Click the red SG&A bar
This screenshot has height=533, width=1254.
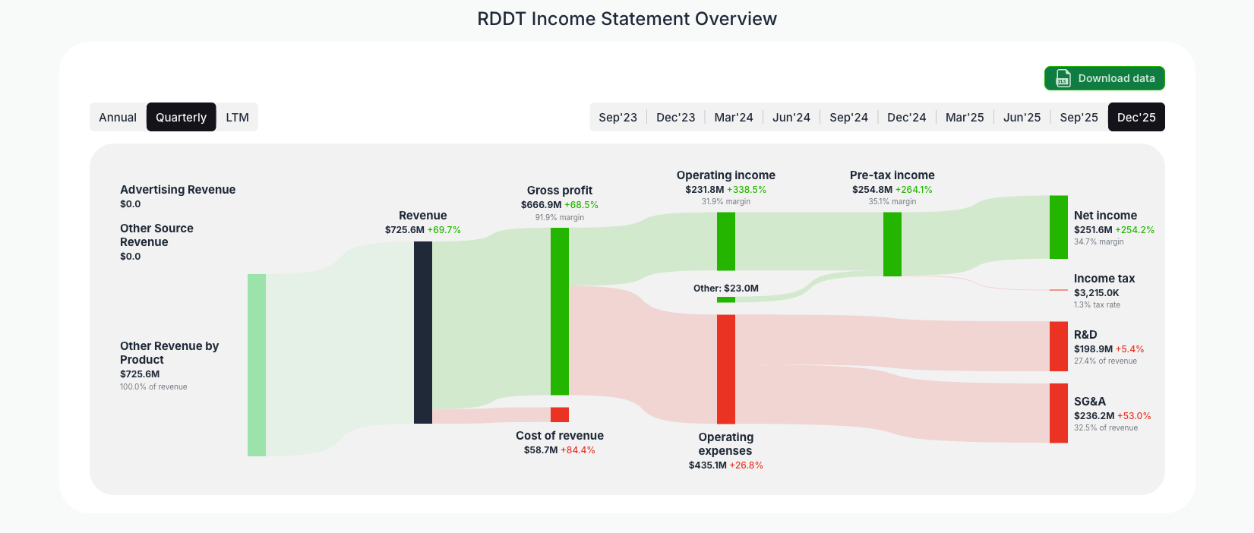[1059, 413]
